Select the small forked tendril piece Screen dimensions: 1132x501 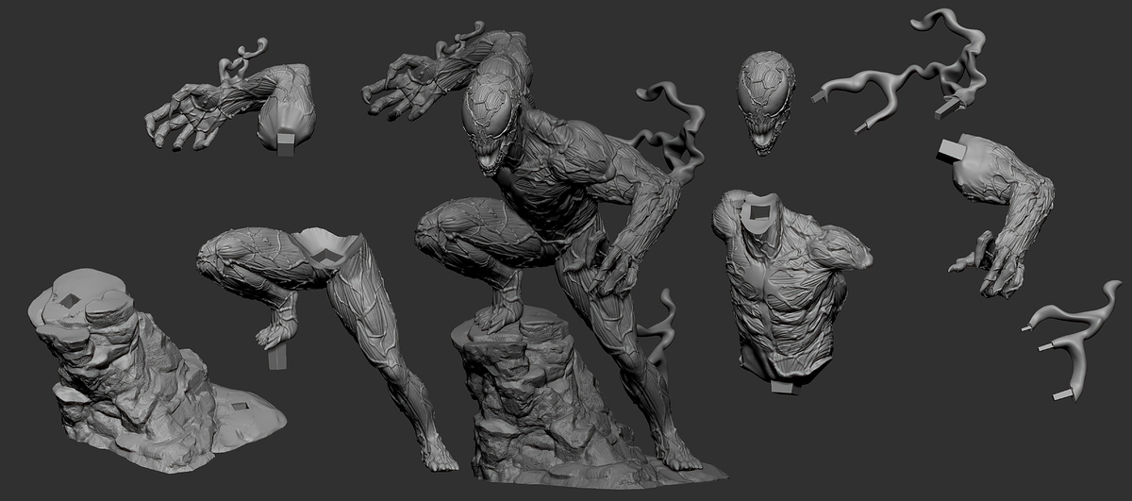coord(1071,340)
